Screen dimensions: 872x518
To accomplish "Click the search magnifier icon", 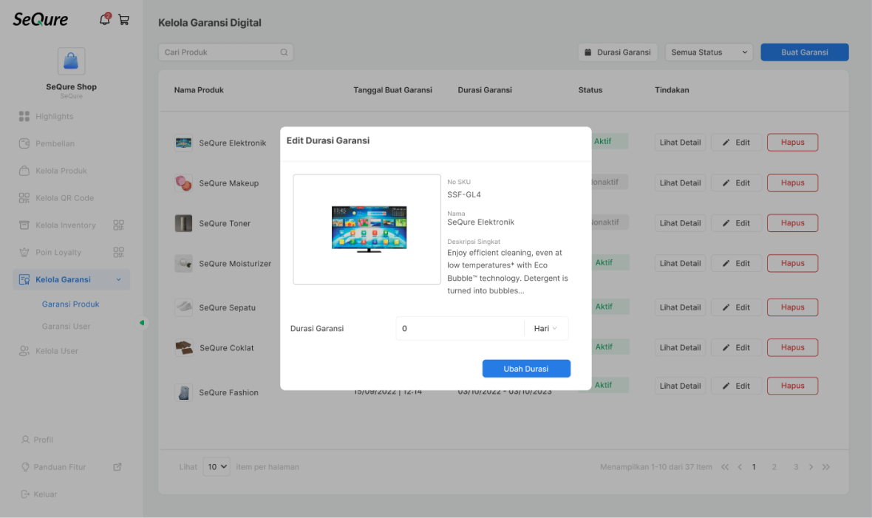I will (x=285, y=52).
